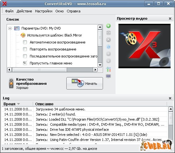The width and height of the screenshot is (175, 153).
Task: Close the Просмотр видео panel
Action: click(x=170, y=18)
